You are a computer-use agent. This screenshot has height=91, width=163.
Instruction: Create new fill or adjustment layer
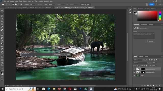tap(151, 85)
